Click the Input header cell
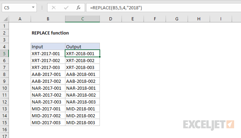The image size is (241, 138). [48, 47]
